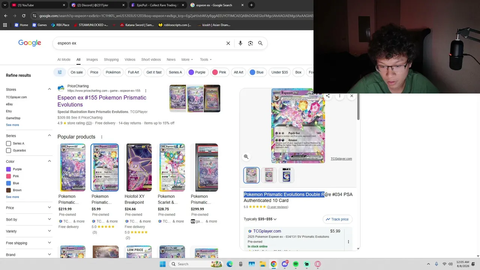Open the TCGplayer.com seller link in offer
This screenshot has height=270, width=480.
[267, 231]
